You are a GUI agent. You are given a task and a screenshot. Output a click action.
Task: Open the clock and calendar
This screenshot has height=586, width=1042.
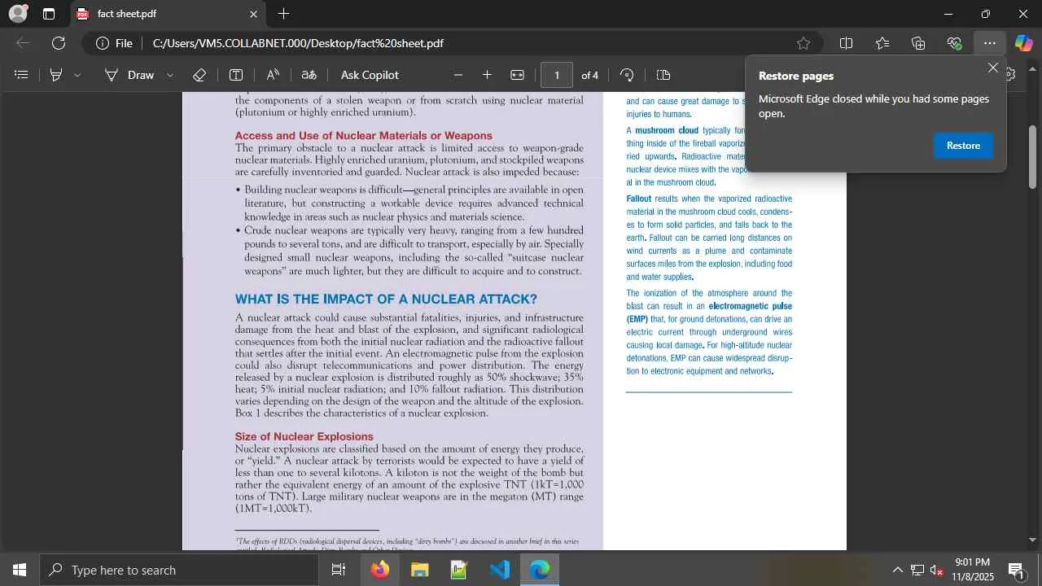(x=973, y=570)
